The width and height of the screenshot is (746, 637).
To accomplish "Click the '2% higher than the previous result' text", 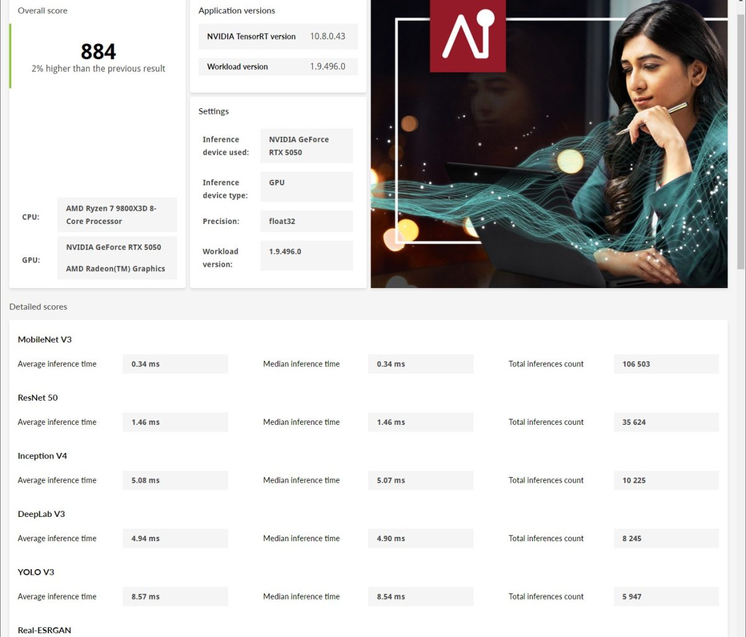I will coord(98,69).
